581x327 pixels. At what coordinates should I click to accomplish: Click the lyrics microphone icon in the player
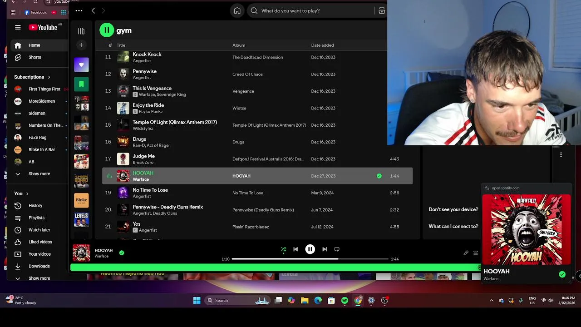tap(466, 253)
